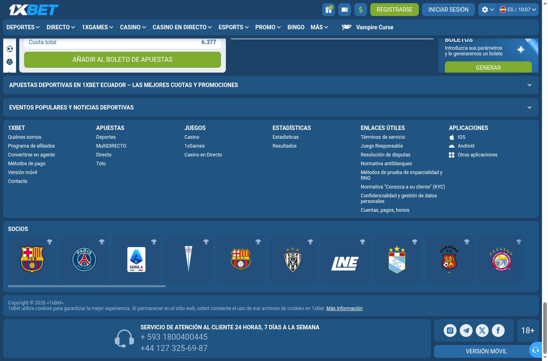Open Métodos de pago link
Viewport: 548px width, 361px height.
[26, 164]
